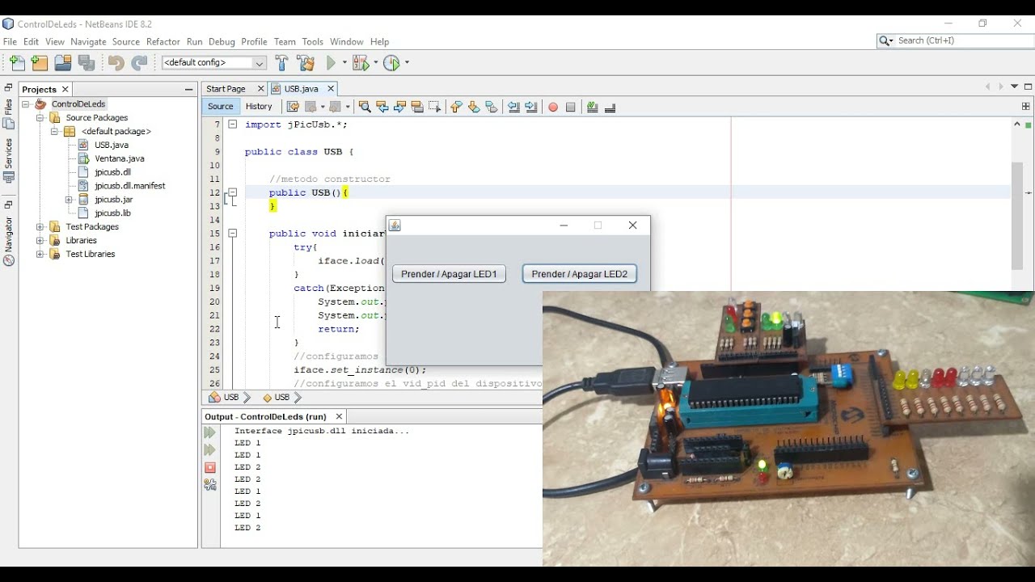Screen dimensions: 1035x582
Task: Open the default config dropdown
Action: coord(214,63)
